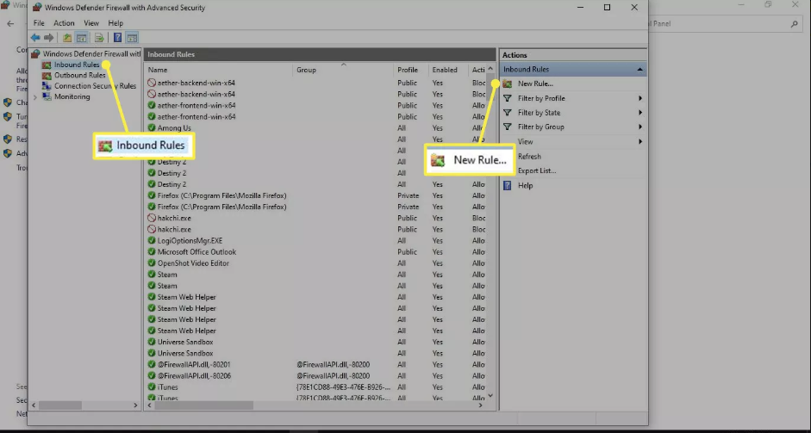Collapse the Inbound Rules section in Actions pane
811x433 pixels.
coord(639,69)
